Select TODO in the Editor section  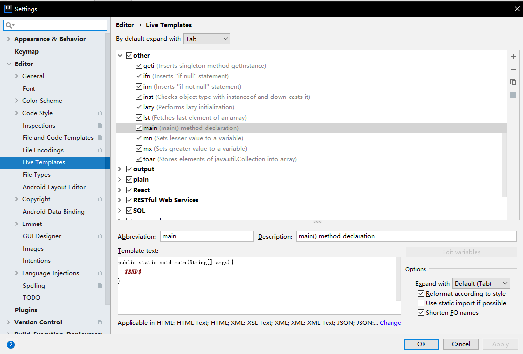pos(32,298)
